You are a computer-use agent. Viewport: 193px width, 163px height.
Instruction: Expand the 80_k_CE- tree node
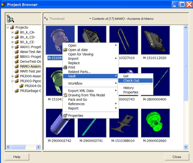pyautogui.click(x=12, y=42)
